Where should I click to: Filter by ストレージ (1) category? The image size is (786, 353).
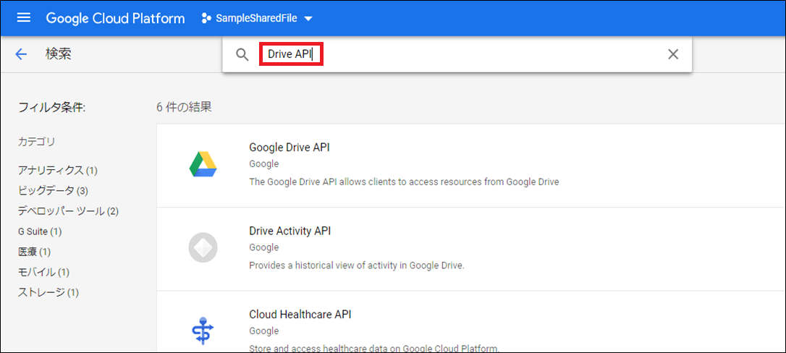[x=48, y=292]
